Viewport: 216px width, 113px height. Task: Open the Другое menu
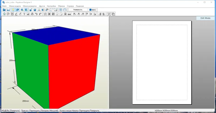pyautogui.click(x=42, y=6)
